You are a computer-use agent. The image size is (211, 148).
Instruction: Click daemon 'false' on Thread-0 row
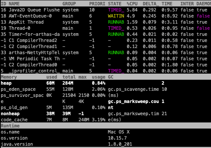tap(203, 28)
